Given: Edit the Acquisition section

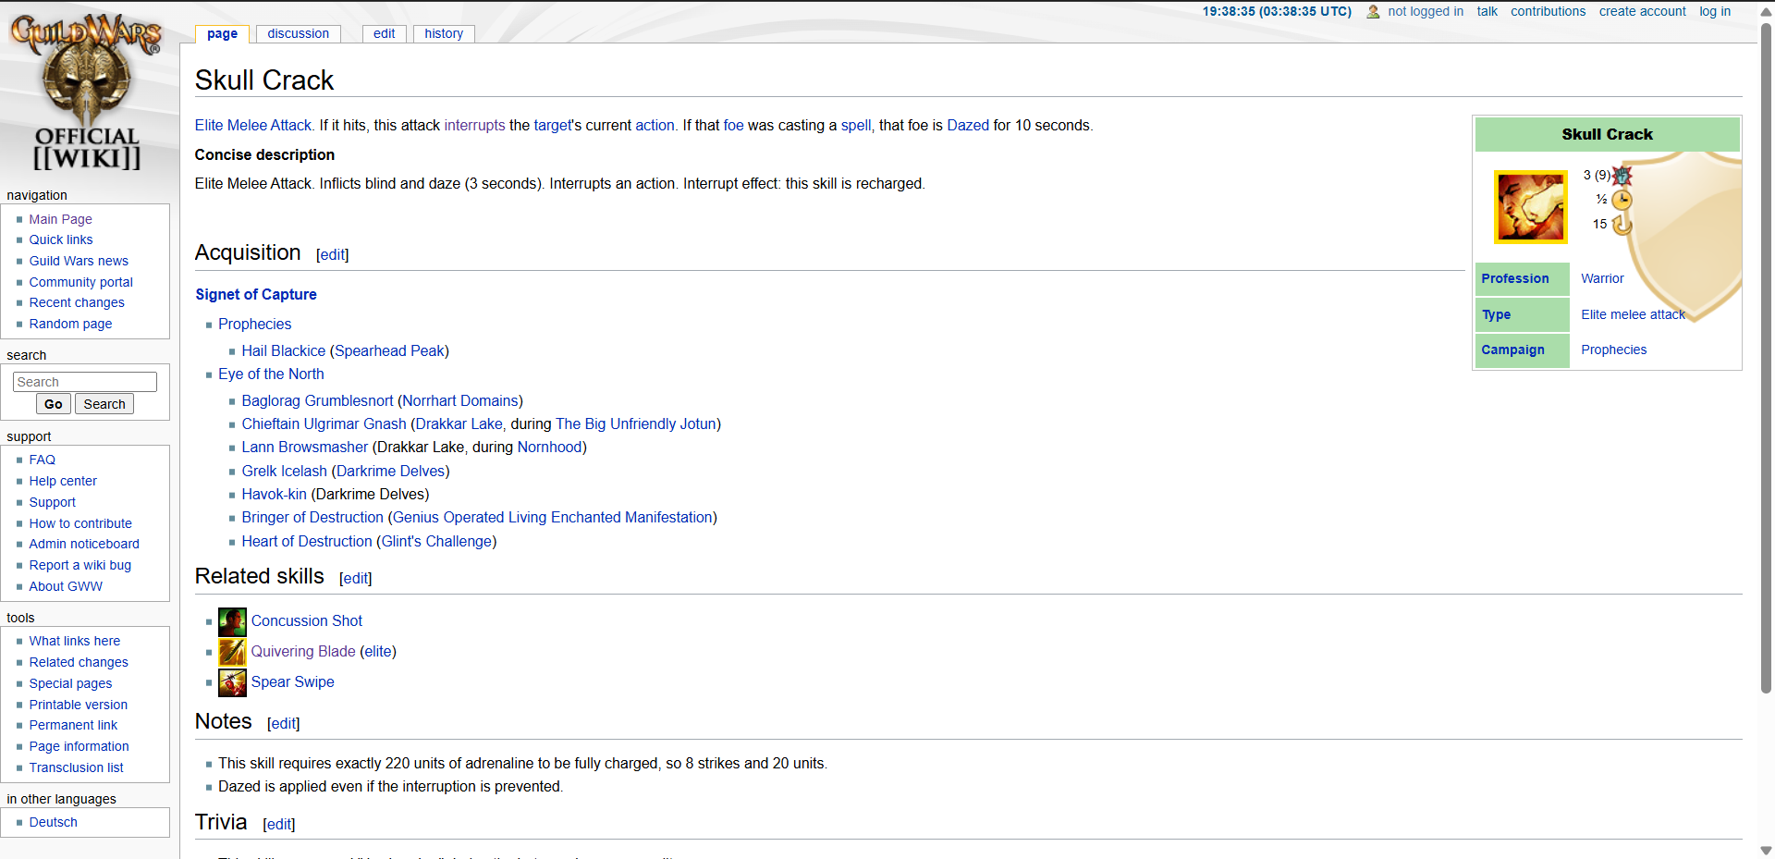Looking at the screenshot, I should coord(333,254).
